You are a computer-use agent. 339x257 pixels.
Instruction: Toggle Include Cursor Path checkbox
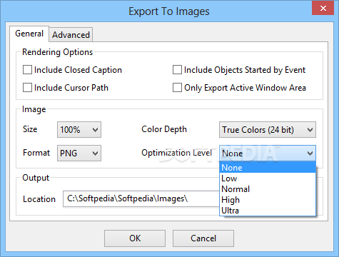tap(27, 87)
